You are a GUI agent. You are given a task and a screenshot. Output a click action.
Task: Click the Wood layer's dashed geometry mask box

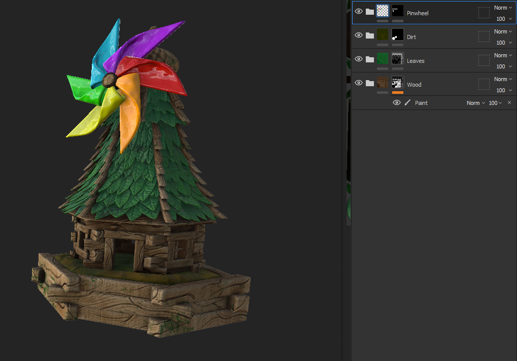484,84
